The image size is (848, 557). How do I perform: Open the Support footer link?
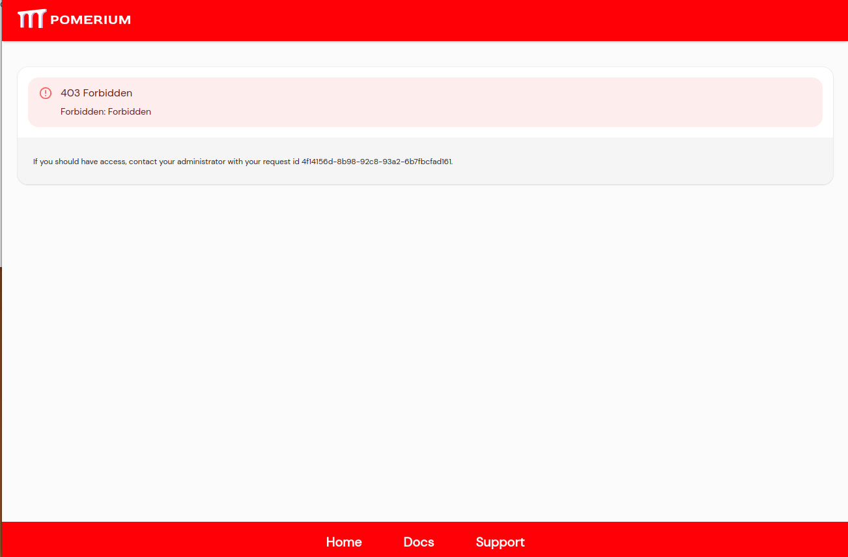pyautogui.click(x=500, y=542)
